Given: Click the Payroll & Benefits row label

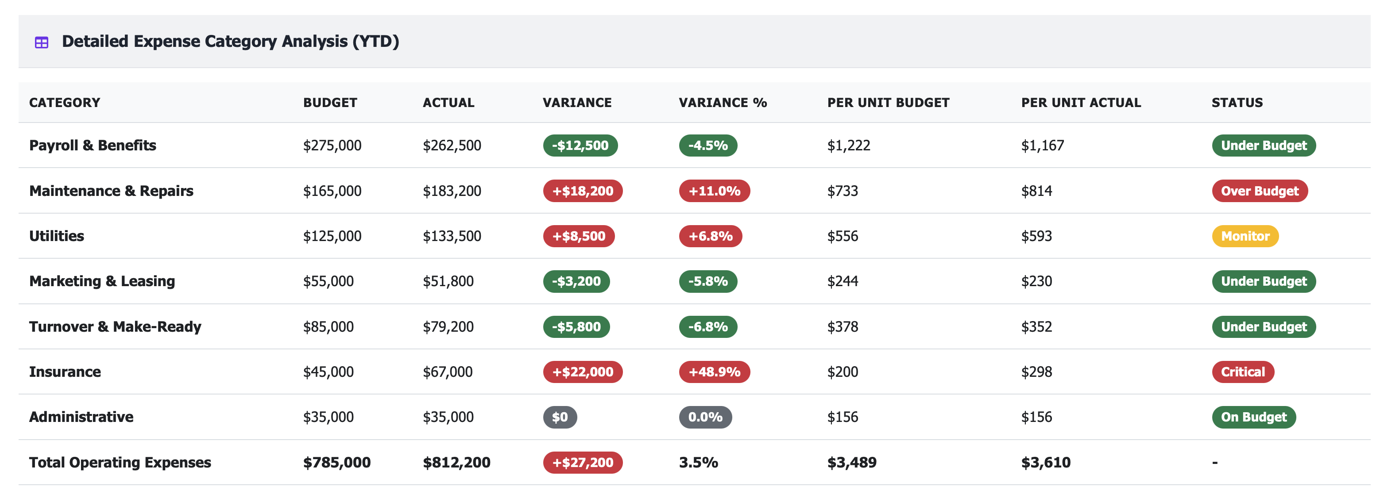Looking at the screenshot, I should 93,146.
